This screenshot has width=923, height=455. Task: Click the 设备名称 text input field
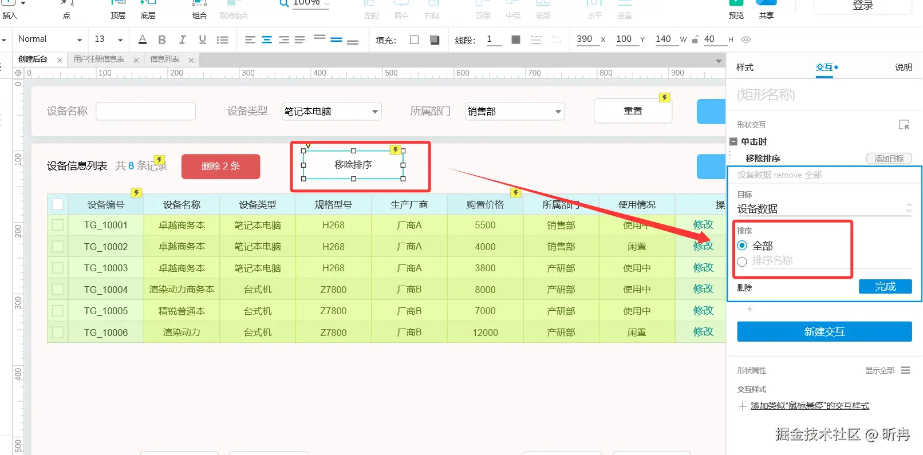[145, 111]
